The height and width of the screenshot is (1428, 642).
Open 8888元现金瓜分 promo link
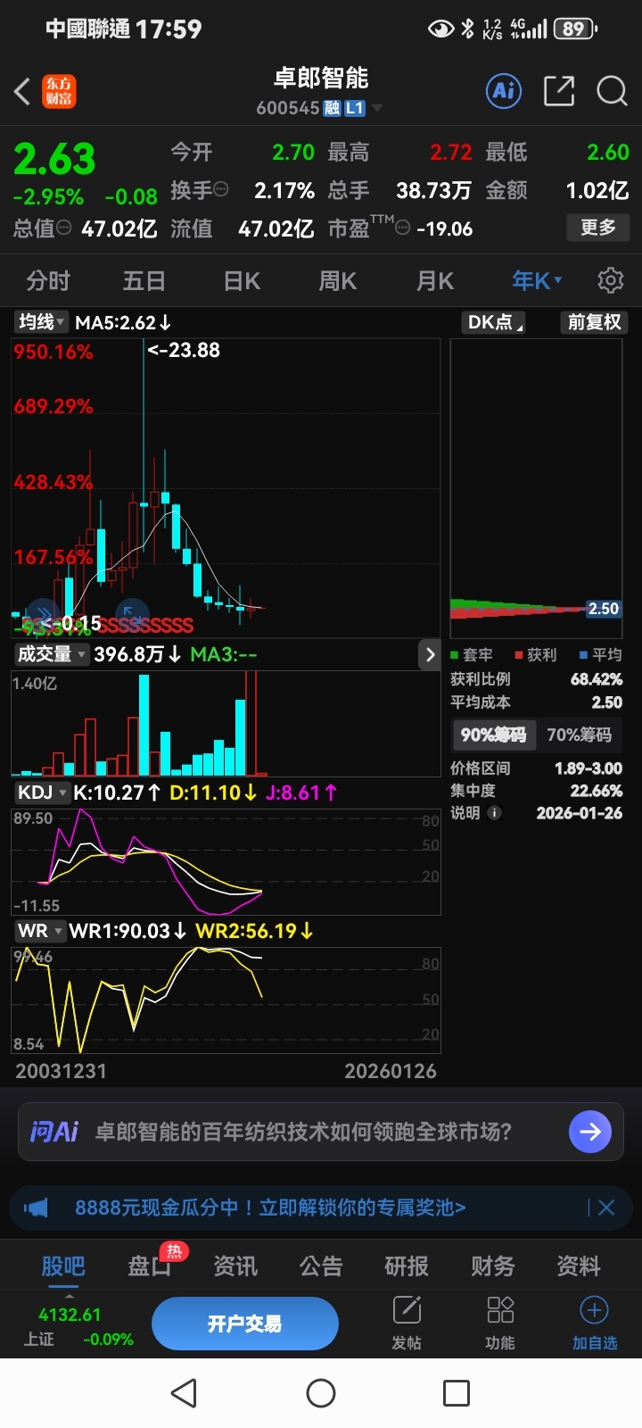[270, 1208]
